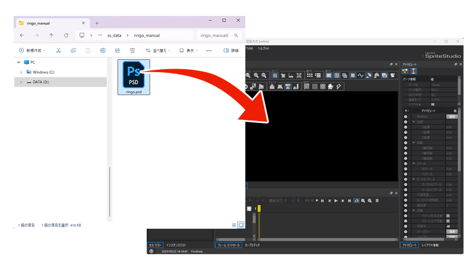Jump to the last frame in the timeline
Viewport: 473px width, 266px height.
point(349,200)
